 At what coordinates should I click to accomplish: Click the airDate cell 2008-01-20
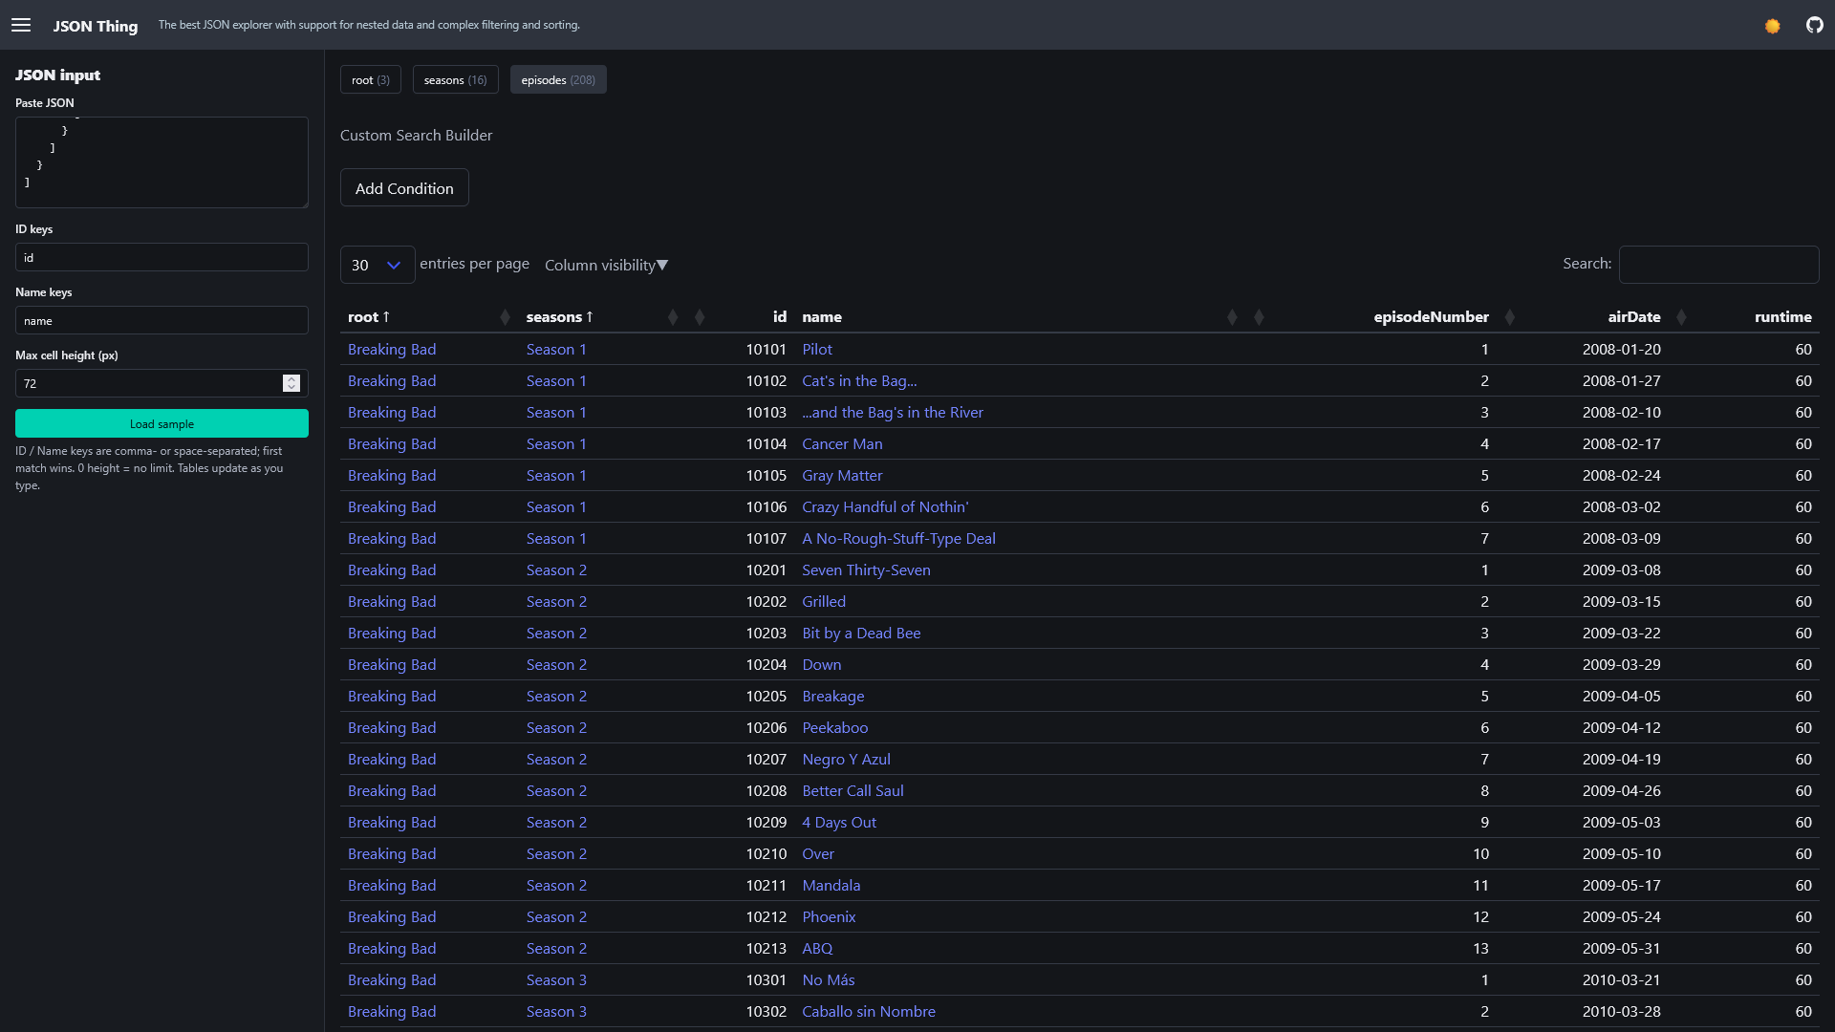(x=1621, y=350)
